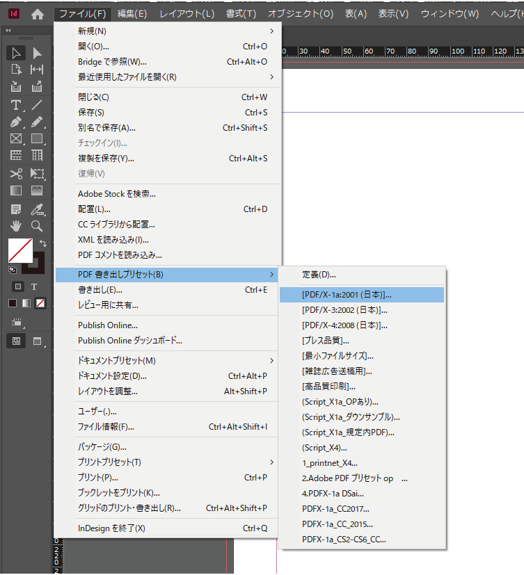Click the InDesign app logo
Image resolution: width=524 pixels, height=575 pixels.
14,14
